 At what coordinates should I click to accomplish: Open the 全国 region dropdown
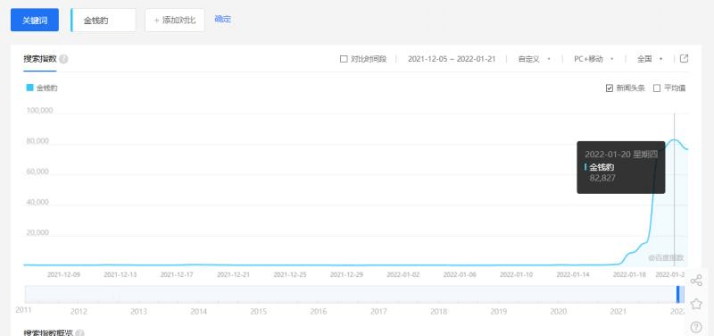click(650, 59)
